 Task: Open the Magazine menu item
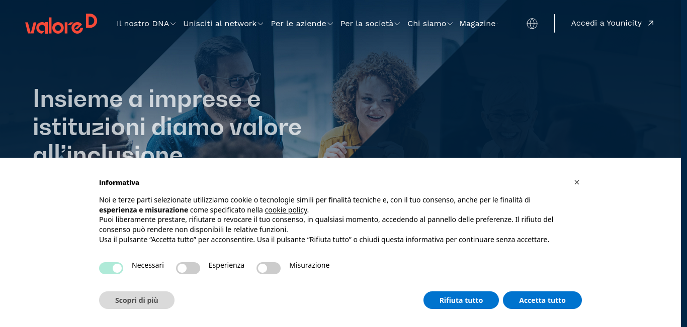pyautogui.click(x=477, y=24)
